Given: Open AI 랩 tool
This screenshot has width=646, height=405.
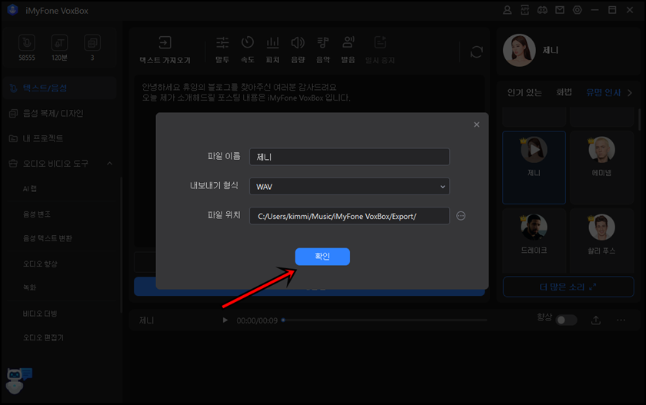Looking at the screenshot, I should click(30, 188).
